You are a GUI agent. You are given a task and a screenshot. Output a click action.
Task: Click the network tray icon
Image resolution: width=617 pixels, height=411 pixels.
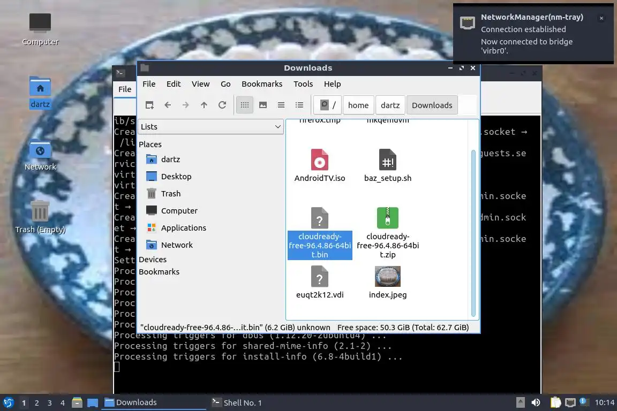[570, 402]
